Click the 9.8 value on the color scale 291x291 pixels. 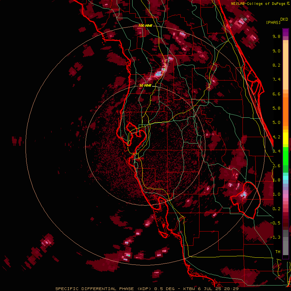pos(276,36)
